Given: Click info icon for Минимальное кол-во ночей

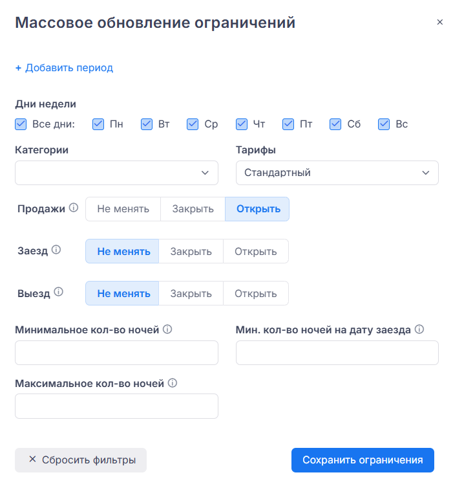Looking at the screenshot, I should pyautogui.click(x=167, y=329).
